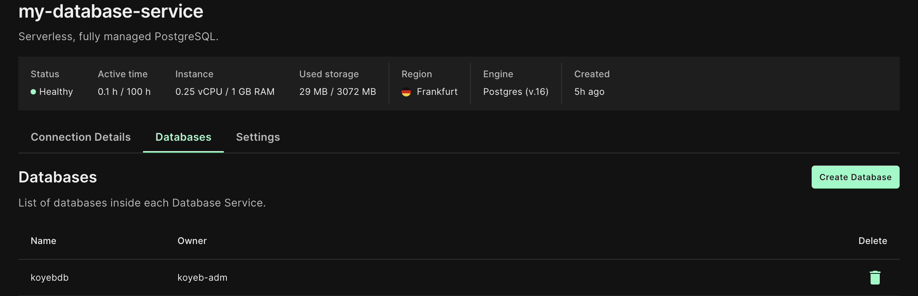Click the Name column header
This screenshot has width=918, height=296.
click(43, 241)
